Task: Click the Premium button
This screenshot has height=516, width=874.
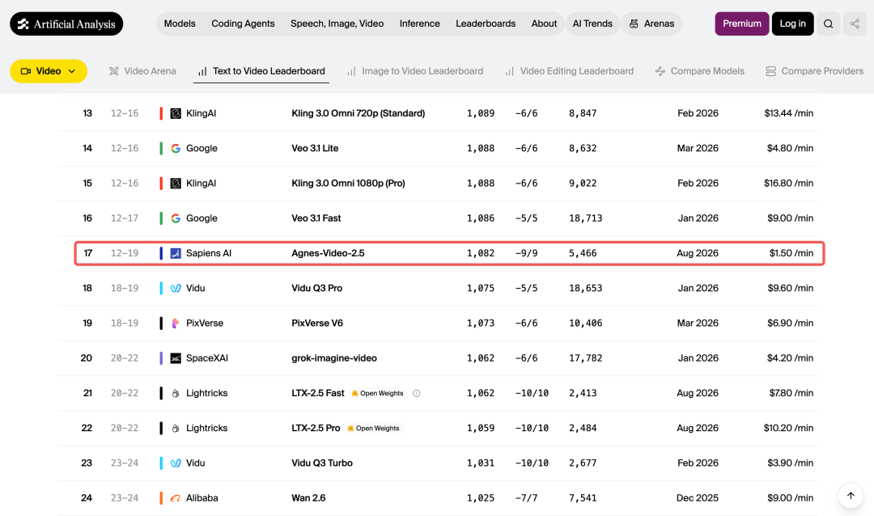Action: [742, 23]
